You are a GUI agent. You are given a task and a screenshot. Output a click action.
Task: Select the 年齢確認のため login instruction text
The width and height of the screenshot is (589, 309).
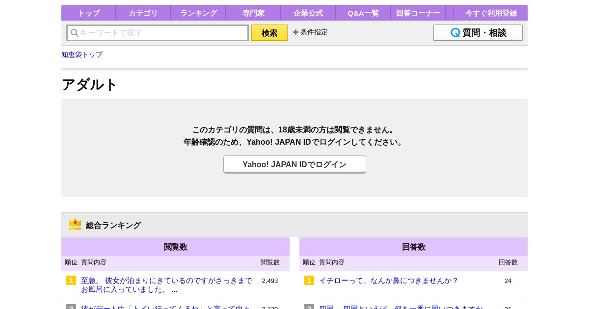[x=294, y=142]
